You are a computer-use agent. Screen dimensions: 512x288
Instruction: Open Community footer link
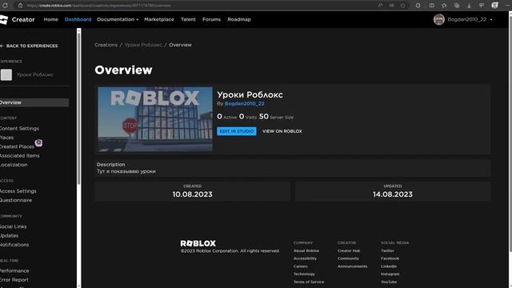coord(348,258)
